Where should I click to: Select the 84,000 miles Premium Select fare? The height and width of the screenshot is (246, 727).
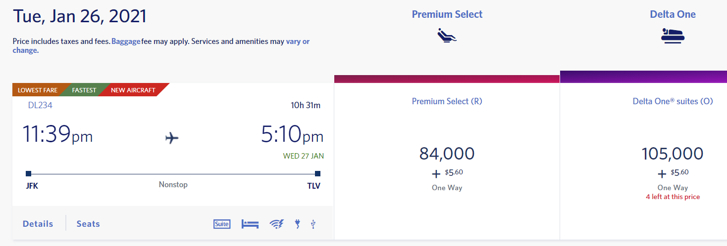pyautogui.click(x=447, y=154)
